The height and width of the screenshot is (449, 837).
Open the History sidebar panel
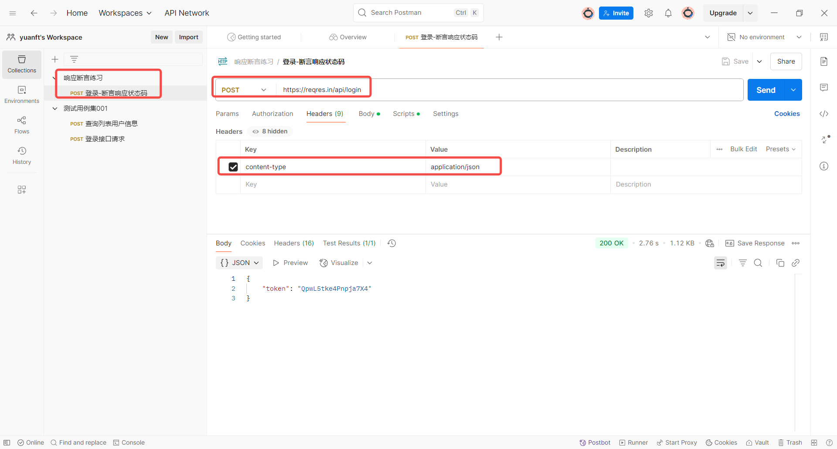[22, 156]
